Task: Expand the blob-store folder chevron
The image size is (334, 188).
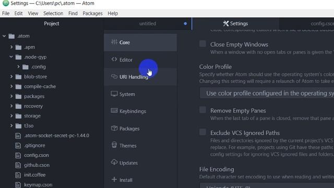Action: 11,76
